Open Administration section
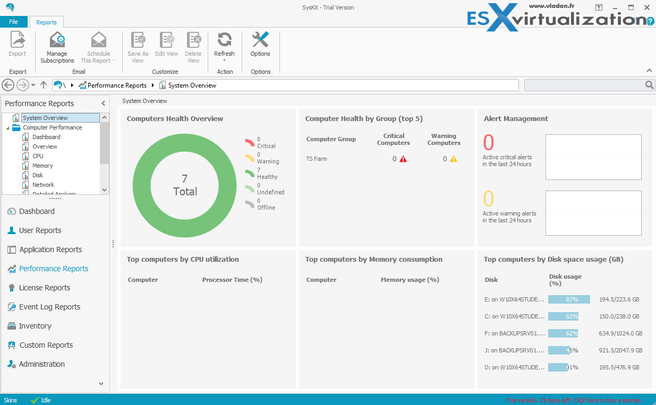 [x=36, y=364]
